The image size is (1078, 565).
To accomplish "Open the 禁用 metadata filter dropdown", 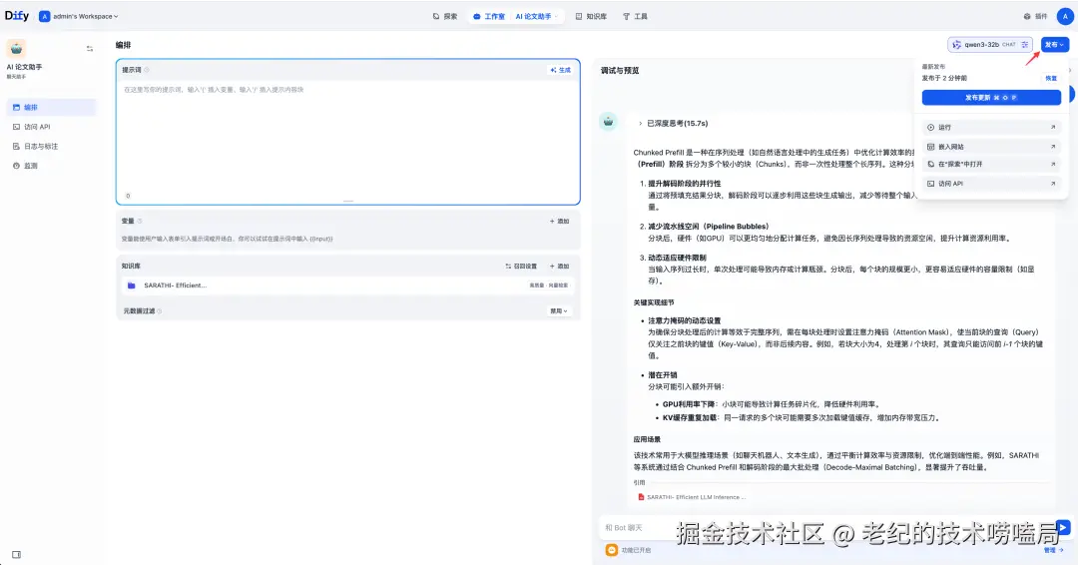I will point(559,311).
